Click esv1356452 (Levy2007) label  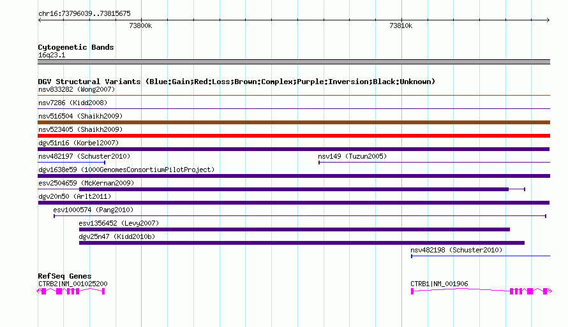[119, 223]
